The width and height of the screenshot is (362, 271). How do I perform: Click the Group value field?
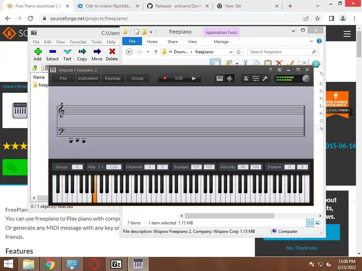77,167
